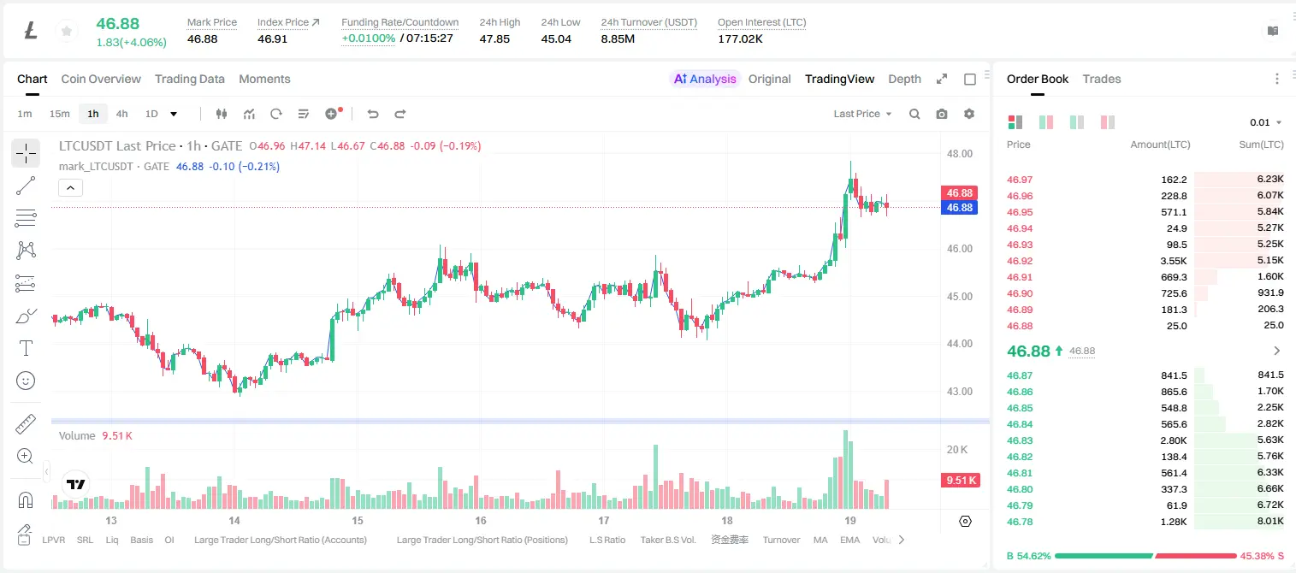Open the Coin Overview tab
The image size is (1296, 573).
click(101, 79)
